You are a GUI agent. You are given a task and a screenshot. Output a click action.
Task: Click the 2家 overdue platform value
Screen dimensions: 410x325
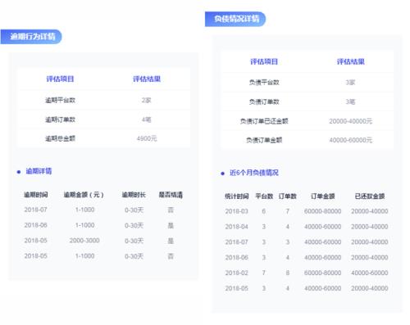pos(146,100)
